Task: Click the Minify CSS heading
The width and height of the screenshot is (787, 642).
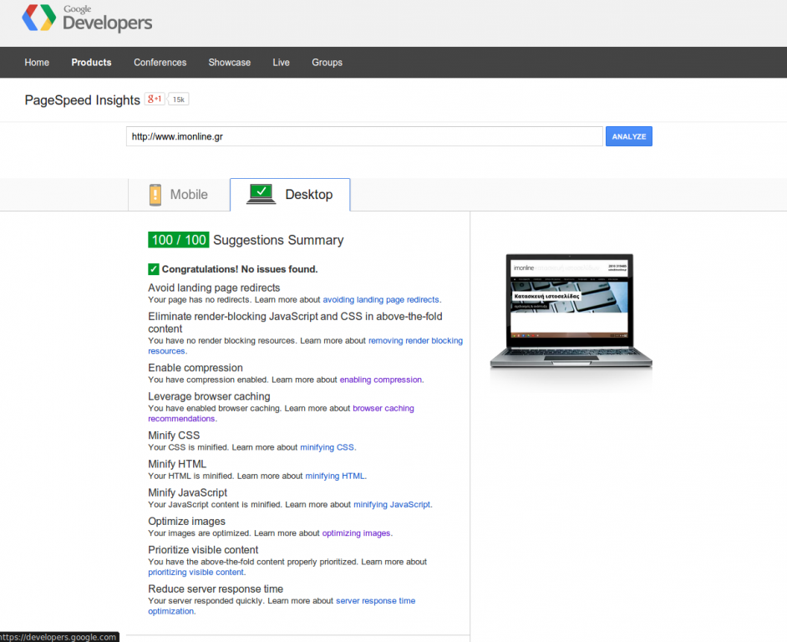Action: 174,436
